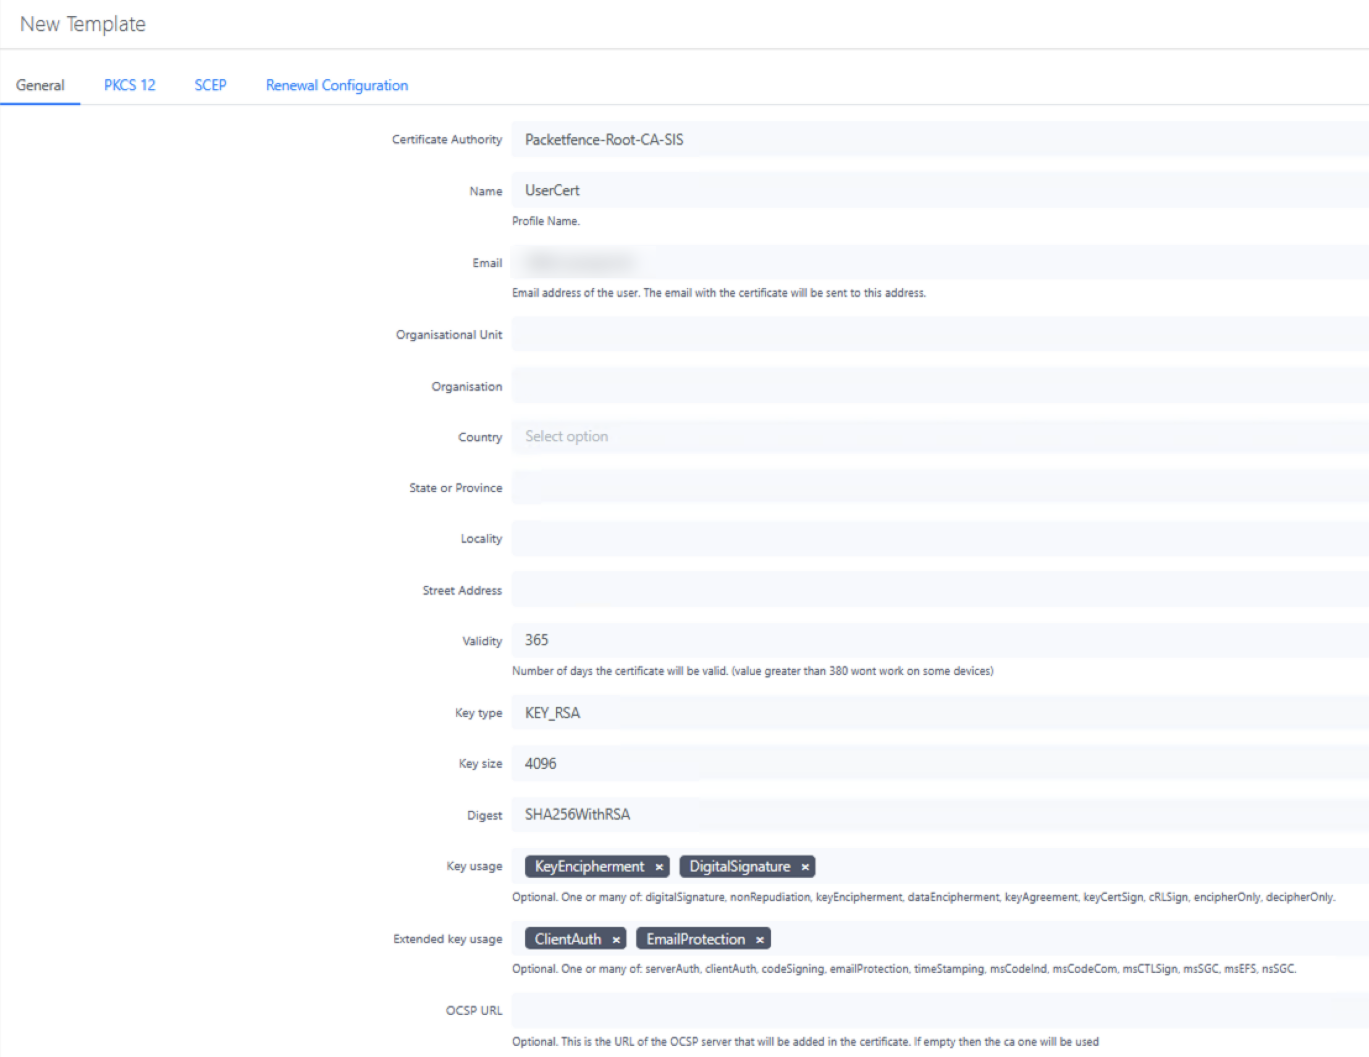The height and width of the screenshot is (1057, 1369).
Task: Click the Organisational Unit input field
Action: click(x=940, y=334)
